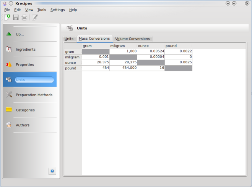This screenshot has width=252, height=187.
Task: Click the Print toolbar icon
Action: coord(24,17)
